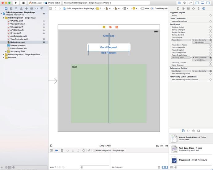
Task: Show the Size inspector
Action: pyautogui.click(x=198, y=8)
